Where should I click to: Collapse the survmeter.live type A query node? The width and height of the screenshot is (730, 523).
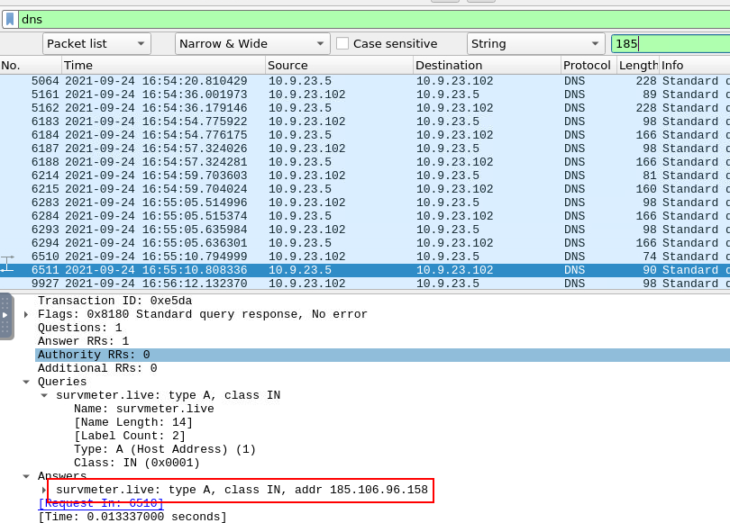[x=44, y=396]
